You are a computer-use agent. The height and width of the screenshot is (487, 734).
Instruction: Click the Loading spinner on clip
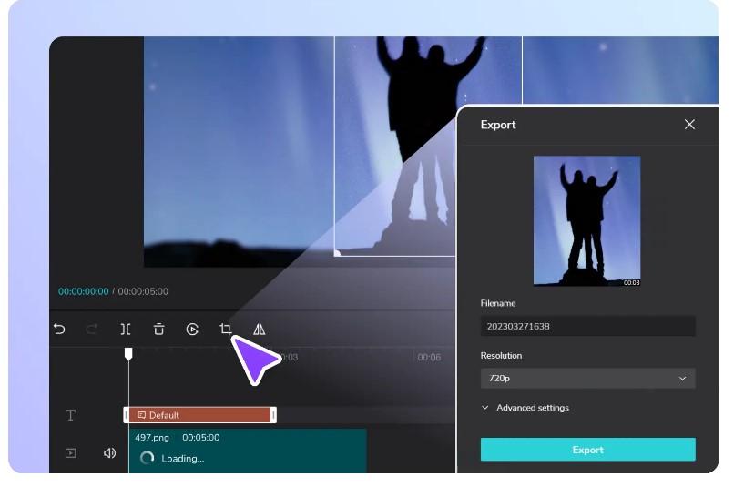pos(147,458)
